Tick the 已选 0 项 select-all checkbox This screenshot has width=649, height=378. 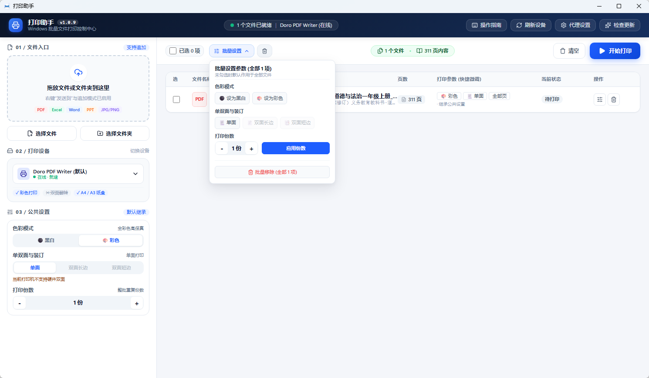[173, 51]
